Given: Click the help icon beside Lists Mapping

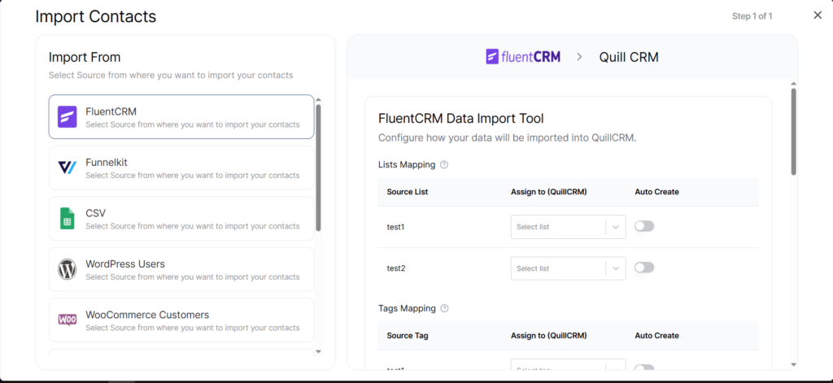Looking at the screenshot, I should (444, 165).
